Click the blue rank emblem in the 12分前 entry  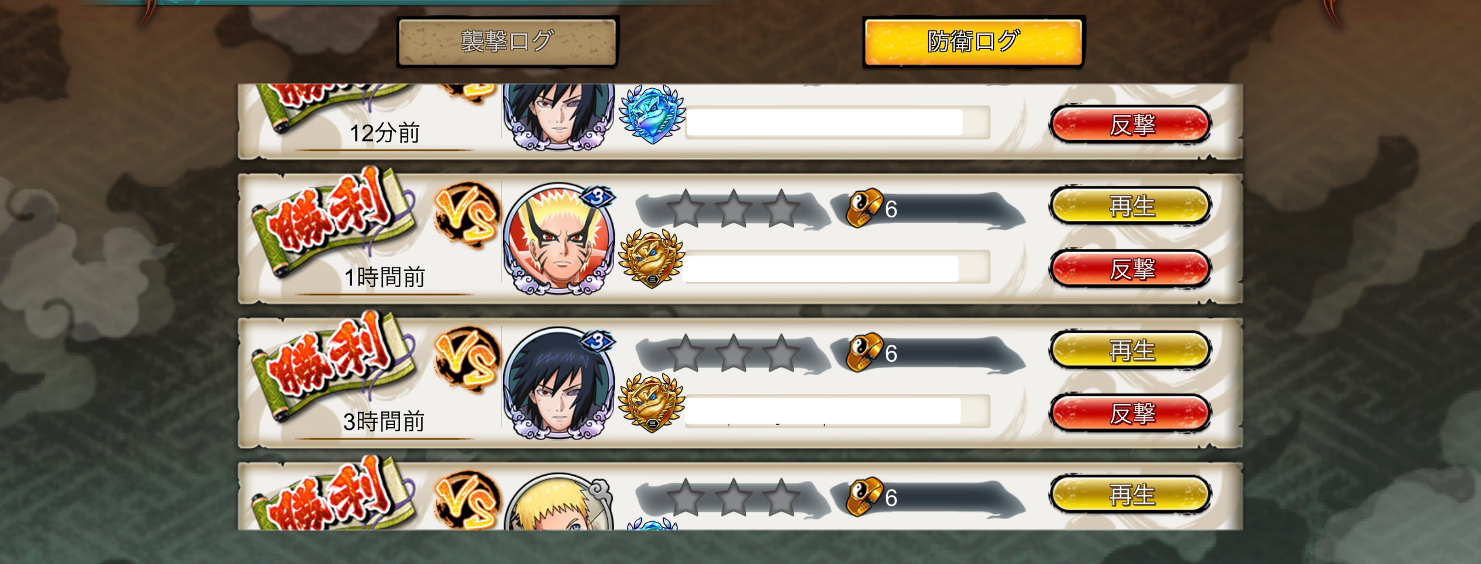pyautogui.click(x=652, y=116)
